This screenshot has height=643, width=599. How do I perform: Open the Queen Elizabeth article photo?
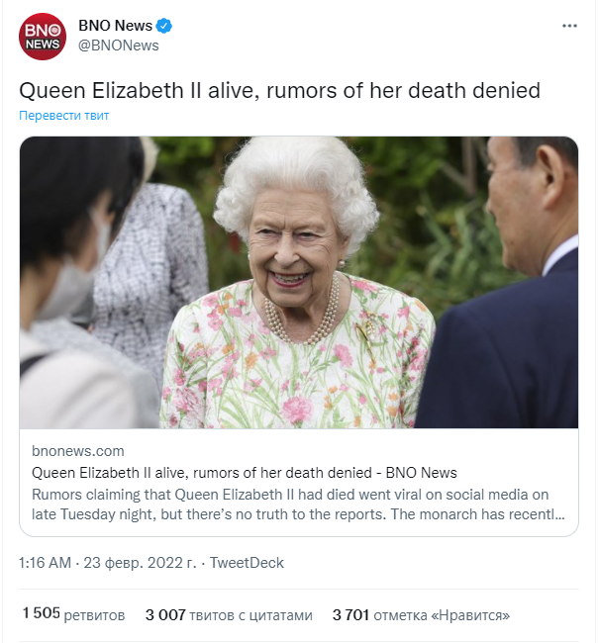click(299, 282)
